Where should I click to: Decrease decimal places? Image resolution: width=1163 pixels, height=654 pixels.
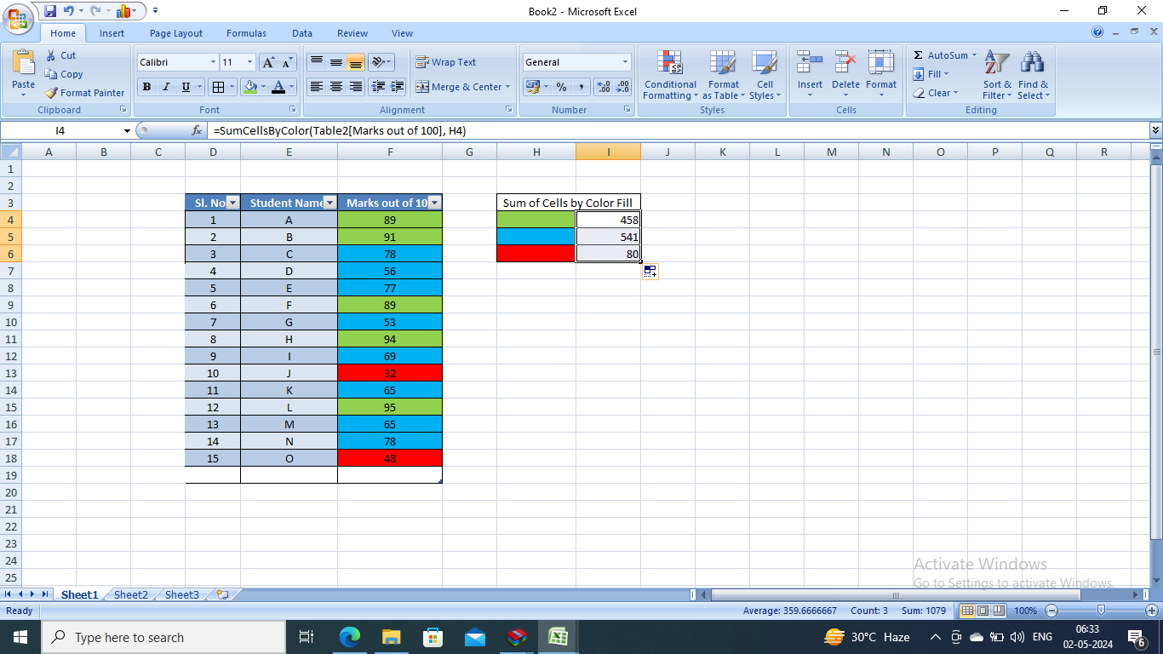coord(623,87)
